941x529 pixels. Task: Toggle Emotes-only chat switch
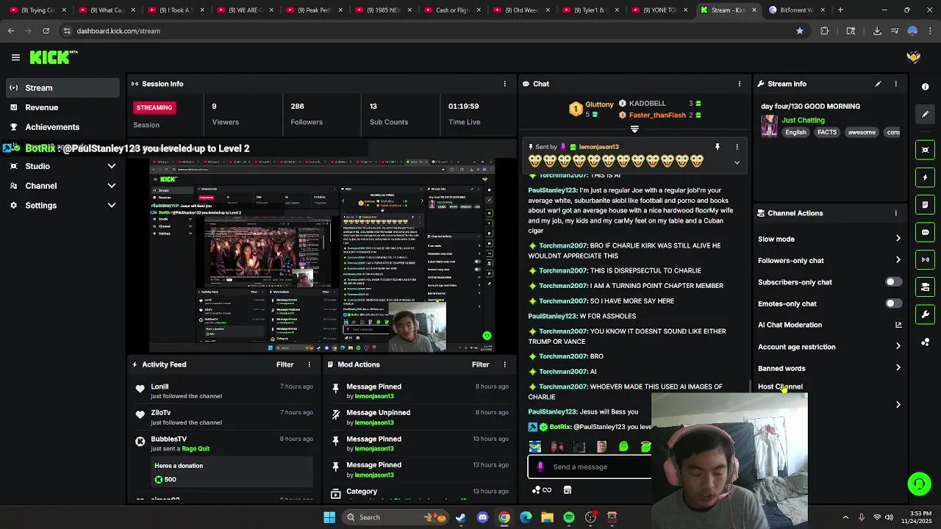893,303
